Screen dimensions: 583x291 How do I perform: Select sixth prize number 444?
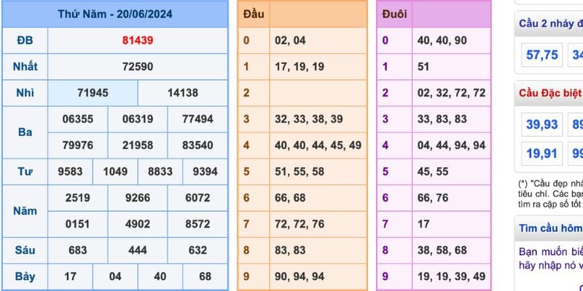pos(138,250)
